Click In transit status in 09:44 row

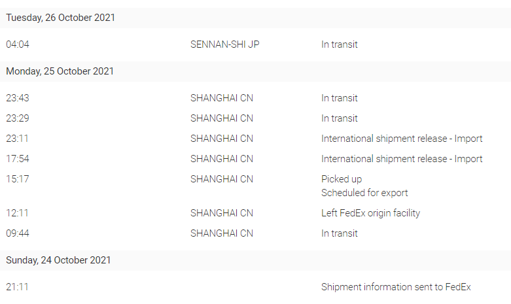pos(340,233)
